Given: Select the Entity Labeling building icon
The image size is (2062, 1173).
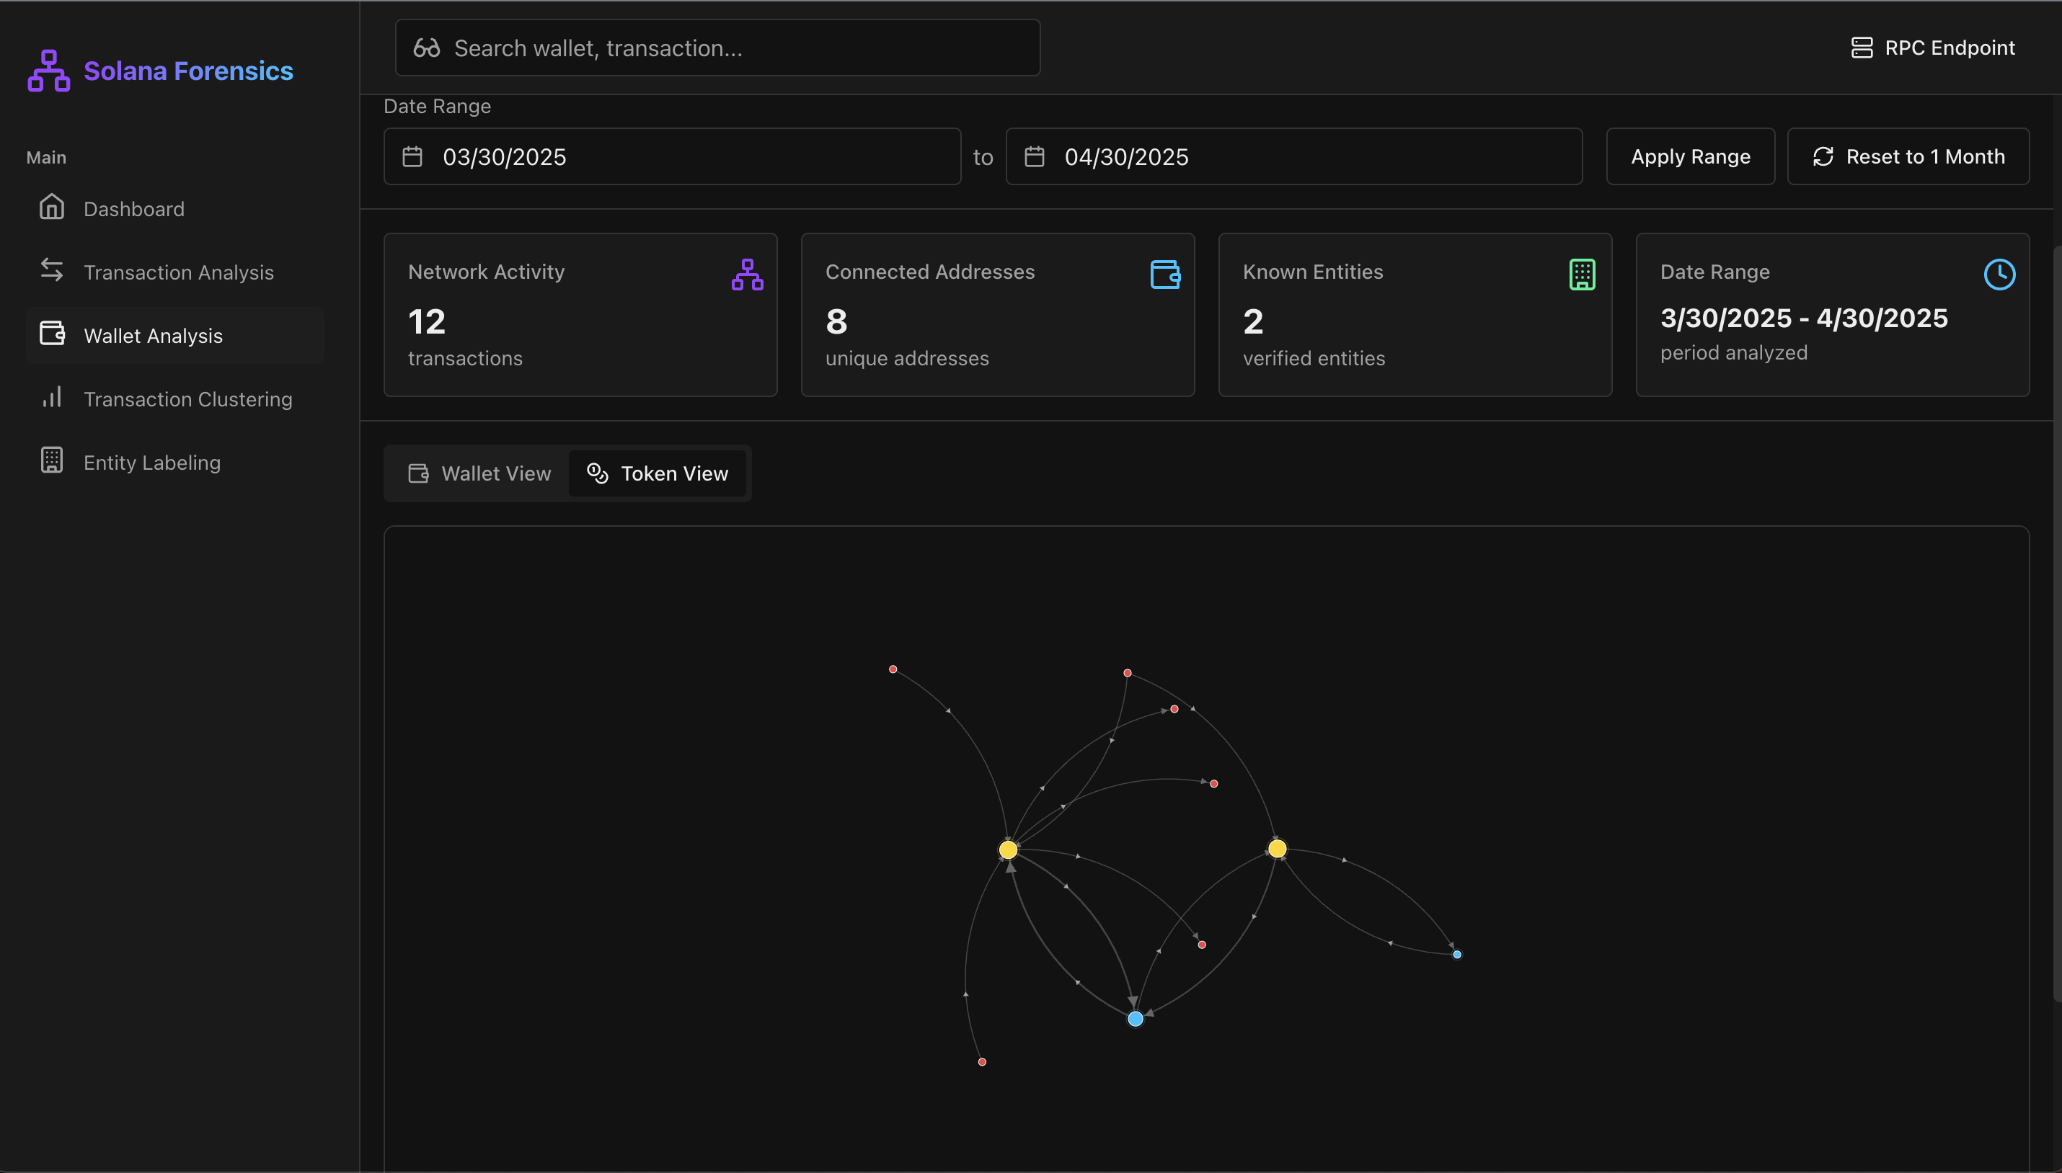Looking at the screenshot, I should [52, 461].
